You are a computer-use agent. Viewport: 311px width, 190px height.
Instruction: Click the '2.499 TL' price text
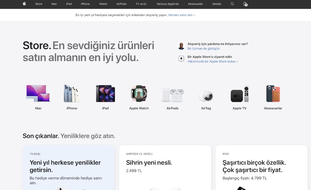click(x=134, y=171)
